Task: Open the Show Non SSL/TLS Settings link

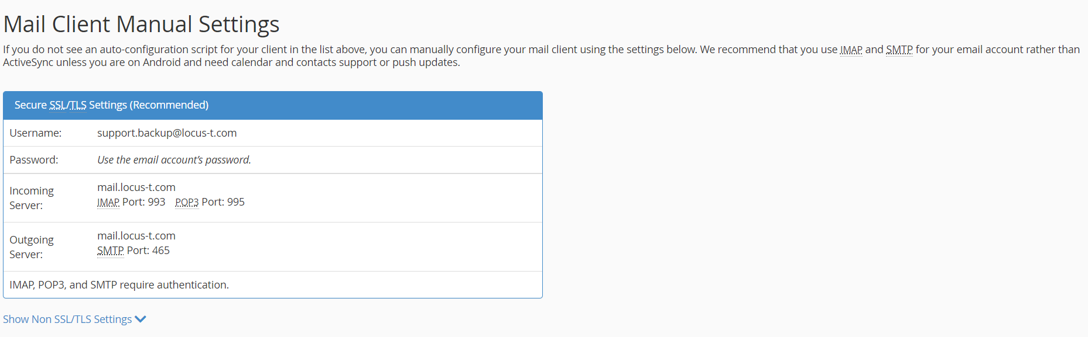Action: (x=67, y=319)
